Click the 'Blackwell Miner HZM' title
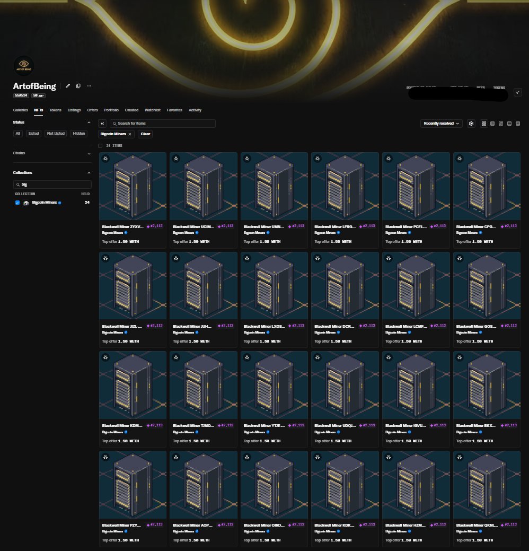The width and height of the screenshot is (529, 551). [x=405, y=526]
